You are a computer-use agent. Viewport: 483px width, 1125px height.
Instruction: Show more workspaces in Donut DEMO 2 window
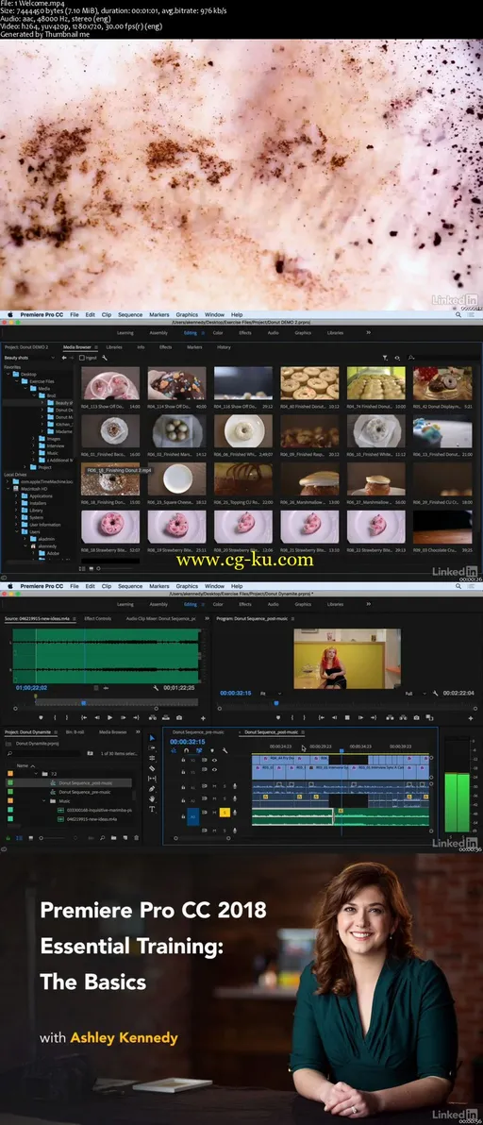pyautogui.click(x=368, y=333)
